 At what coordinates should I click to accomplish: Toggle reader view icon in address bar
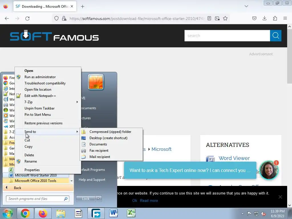coord(209,18)
